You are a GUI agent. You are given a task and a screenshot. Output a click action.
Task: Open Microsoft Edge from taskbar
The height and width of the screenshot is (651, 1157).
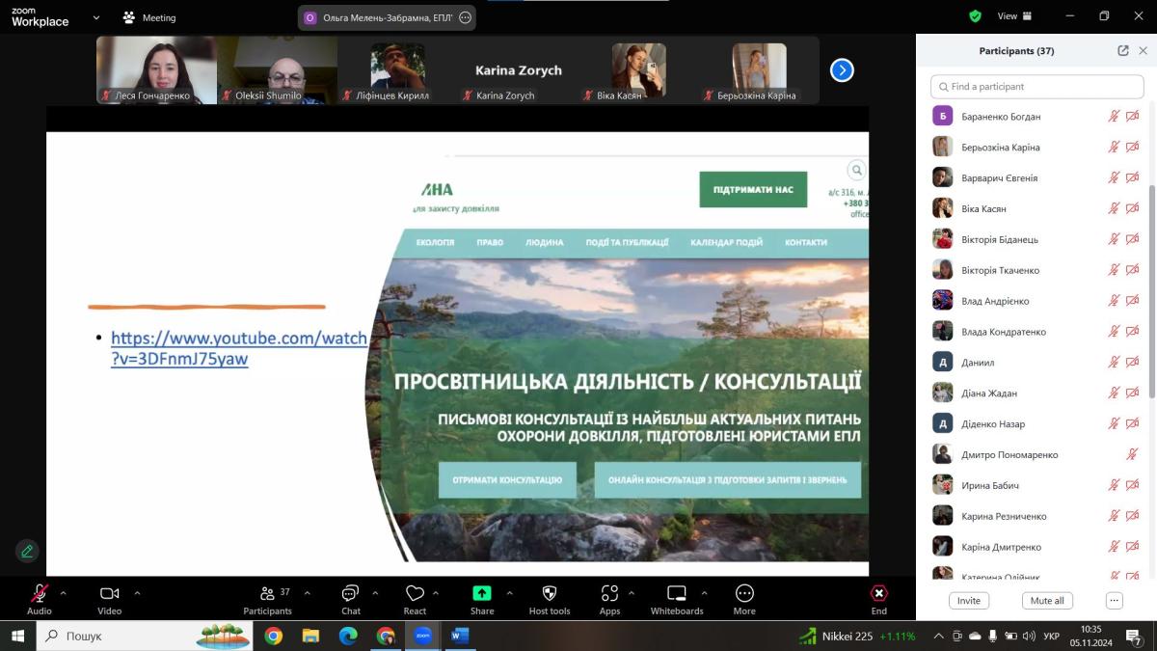coord(348,637)
